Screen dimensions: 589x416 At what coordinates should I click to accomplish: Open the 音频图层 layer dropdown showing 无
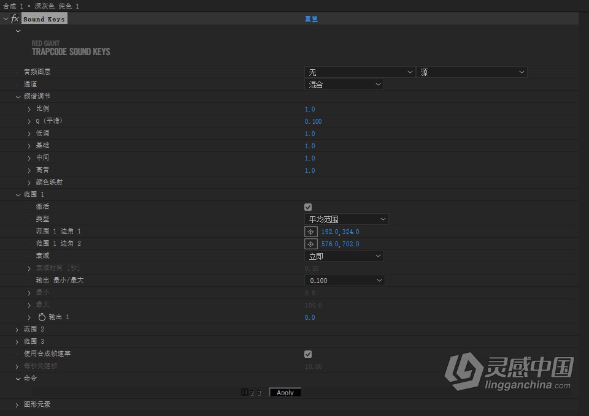point(360,72)
